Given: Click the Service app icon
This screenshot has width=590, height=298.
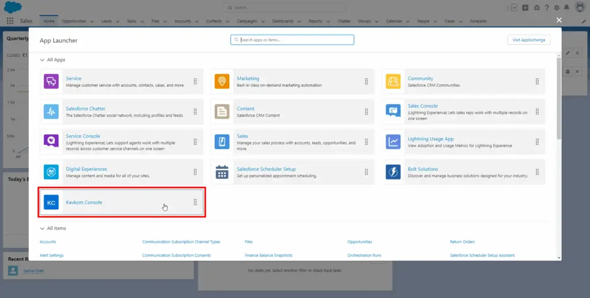Looking at the screenshot, I should click(x=51, y=82).
